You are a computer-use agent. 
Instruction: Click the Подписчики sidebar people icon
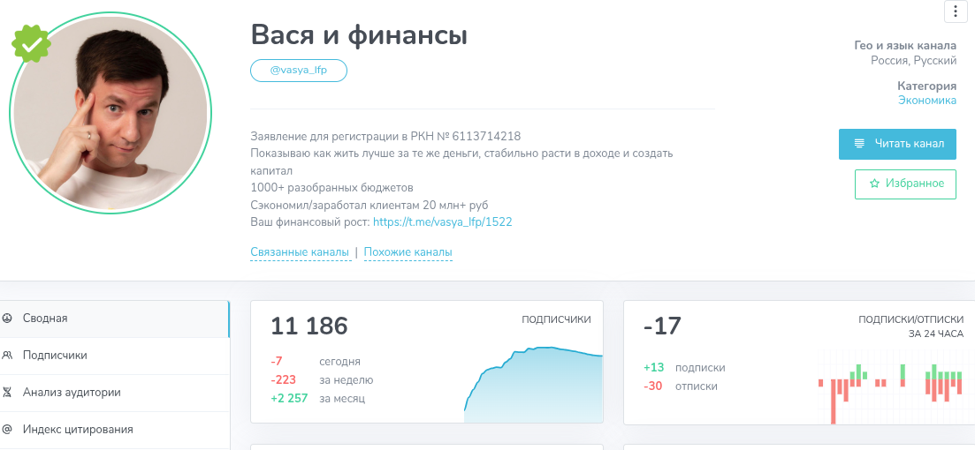coord(7,356)
